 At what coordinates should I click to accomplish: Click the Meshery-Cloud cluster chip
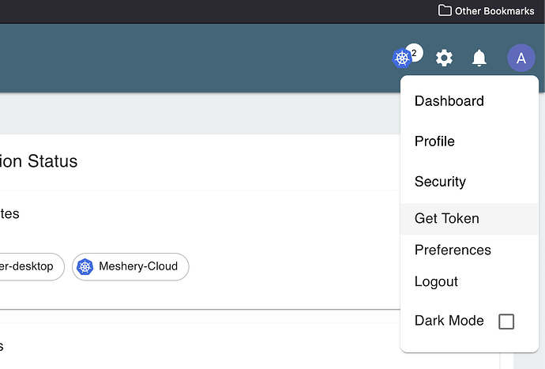point(130,267)
